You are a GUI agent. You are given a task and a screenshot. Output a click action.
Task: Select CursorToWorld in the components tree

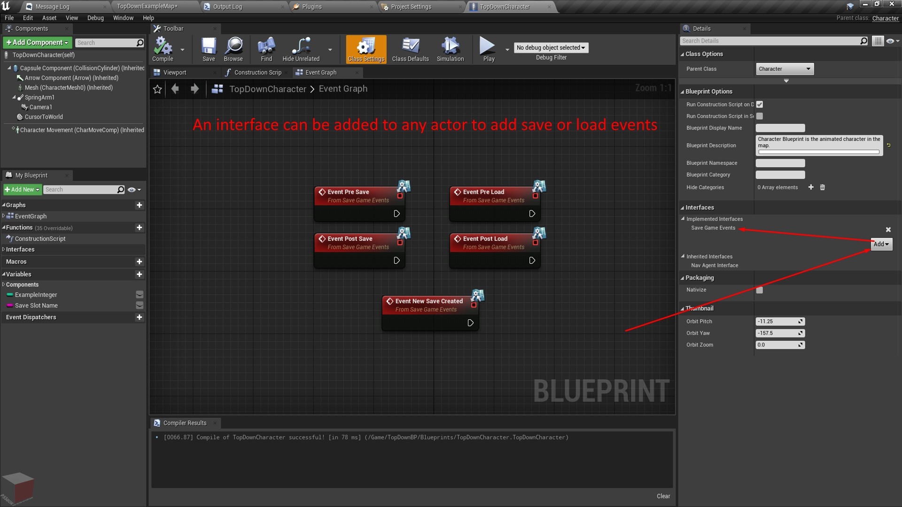pyautogui.click(x=44, y=117)
